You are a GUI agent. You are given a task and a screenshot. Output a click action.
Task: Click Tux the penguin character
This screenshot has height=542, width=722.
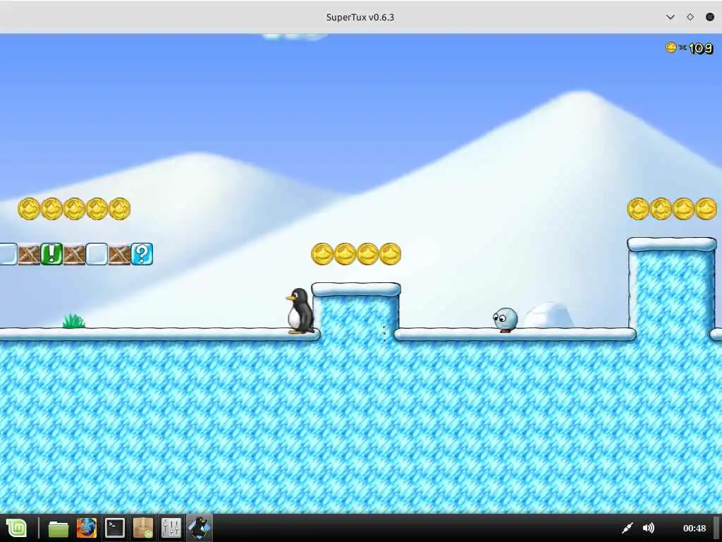(x=300, y=311)
